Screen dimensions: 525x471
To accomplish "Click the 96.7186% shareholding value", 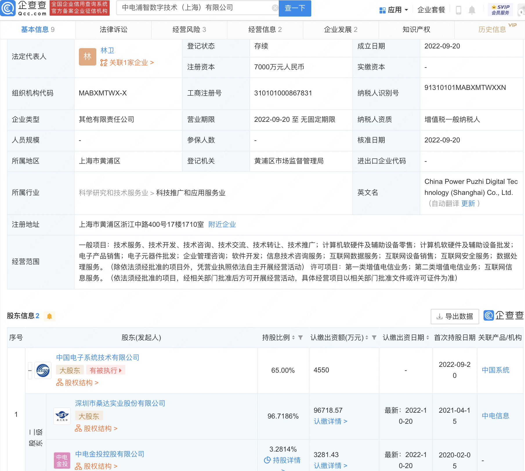I will pyautogui.click(x=283, y=416).
